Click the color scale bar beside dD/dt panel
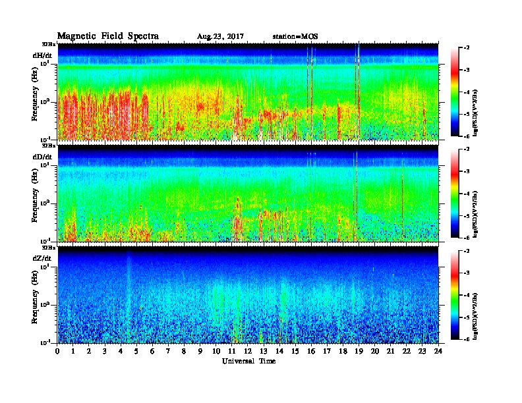The image size is (522, 403). point(455,193)
